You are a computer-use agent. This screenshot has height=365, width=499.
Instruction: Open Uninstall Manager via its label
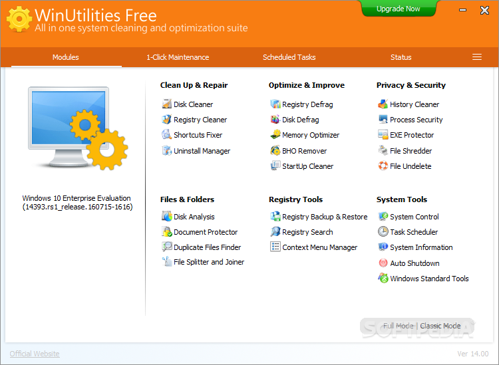[202, 151]
